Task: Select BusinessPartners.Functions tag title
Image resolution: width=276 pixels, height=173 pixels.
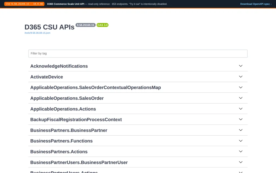Action: pyautogui.click(x=62, y=141)
